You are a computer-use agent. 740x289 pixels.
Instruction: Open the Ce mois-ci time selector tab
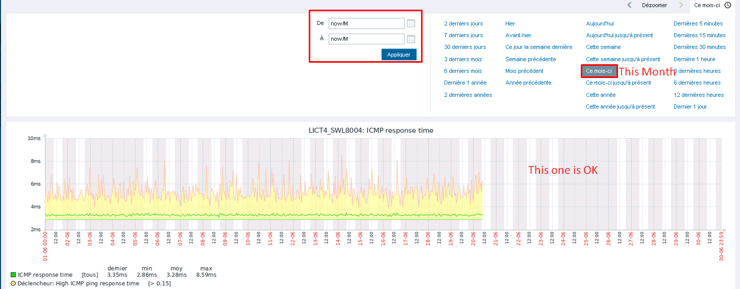pos(713,5)
